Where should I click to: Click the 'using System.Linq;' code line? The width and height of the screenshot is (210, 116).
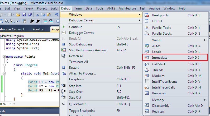coord(22,44)
